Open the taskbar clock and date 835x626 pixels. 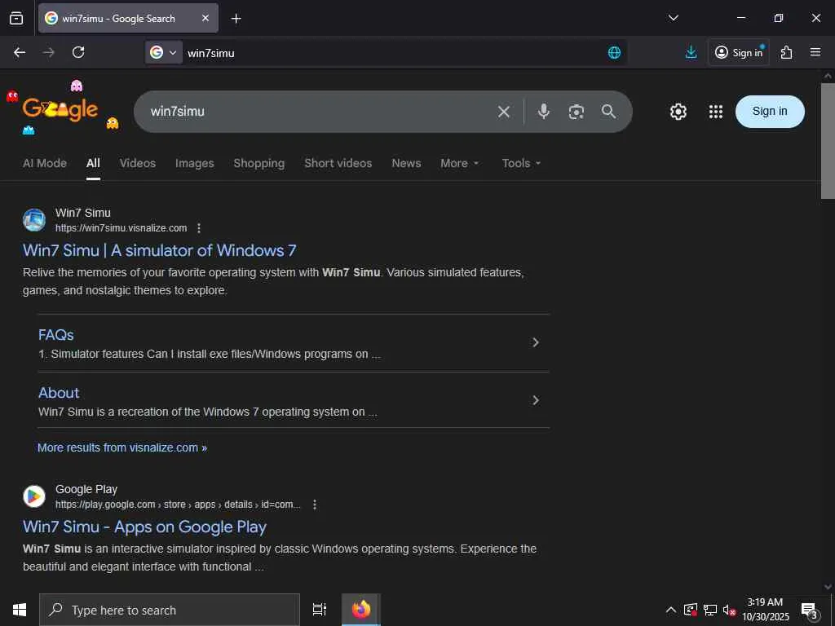click(x=765, y=610)
